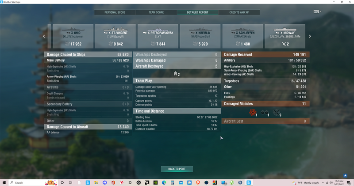
Task: Open the Settings gear on the taskbar
Action: tap(130, 182)
